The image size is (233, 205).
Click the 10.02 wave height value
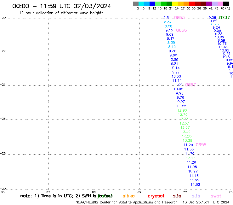click(x=178, y=89)
